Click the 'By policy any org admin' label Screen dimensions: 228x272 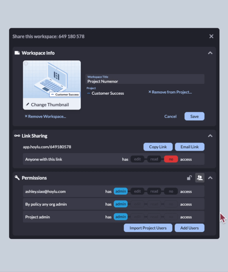pyautogui.click(x=46, y=204)
